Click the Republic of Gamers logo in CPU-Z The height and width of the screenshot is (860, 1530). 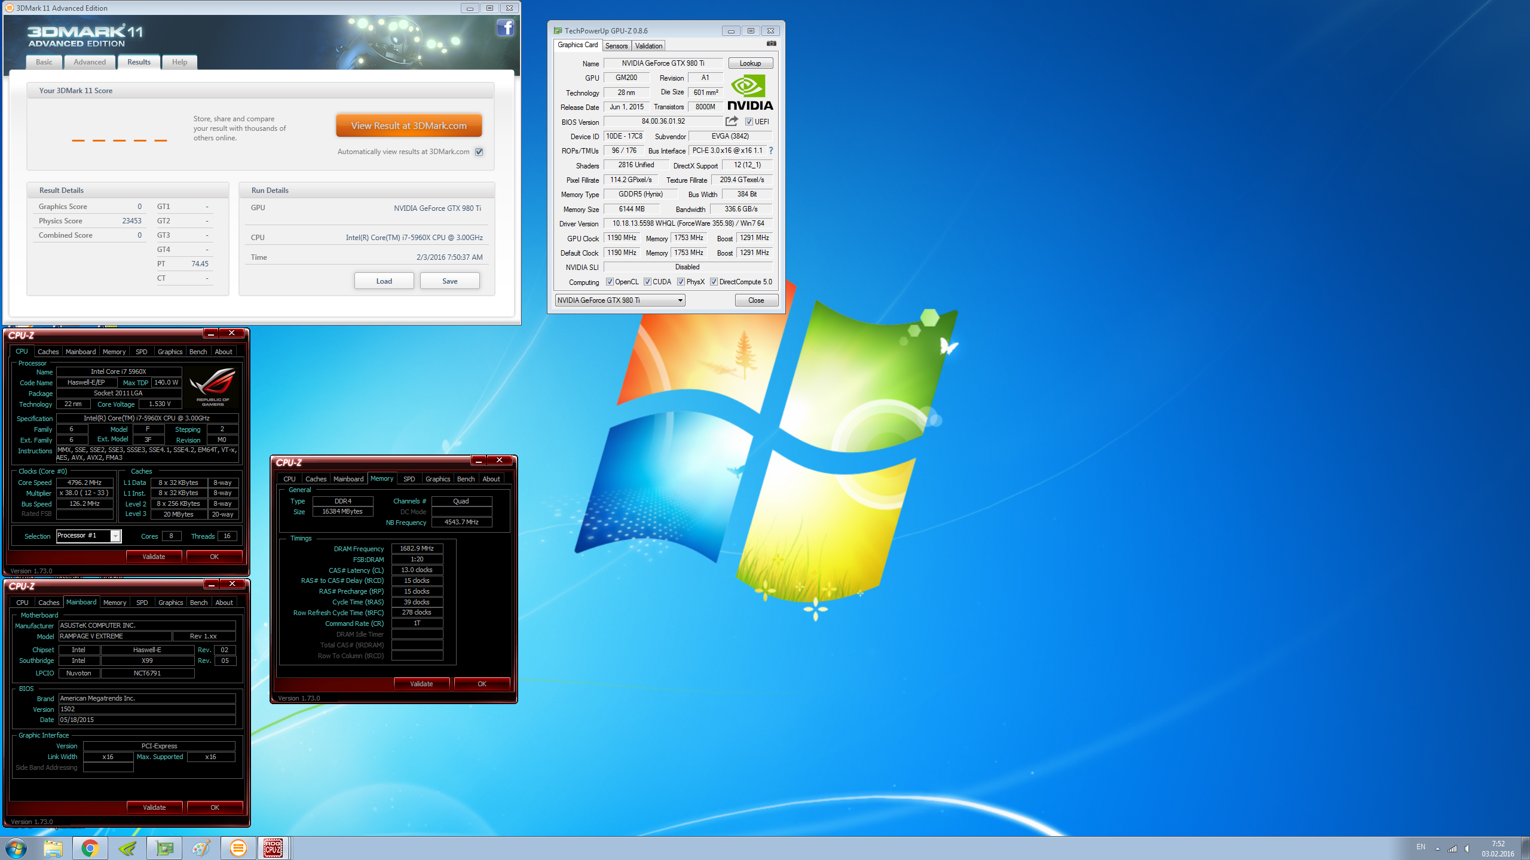212,386
